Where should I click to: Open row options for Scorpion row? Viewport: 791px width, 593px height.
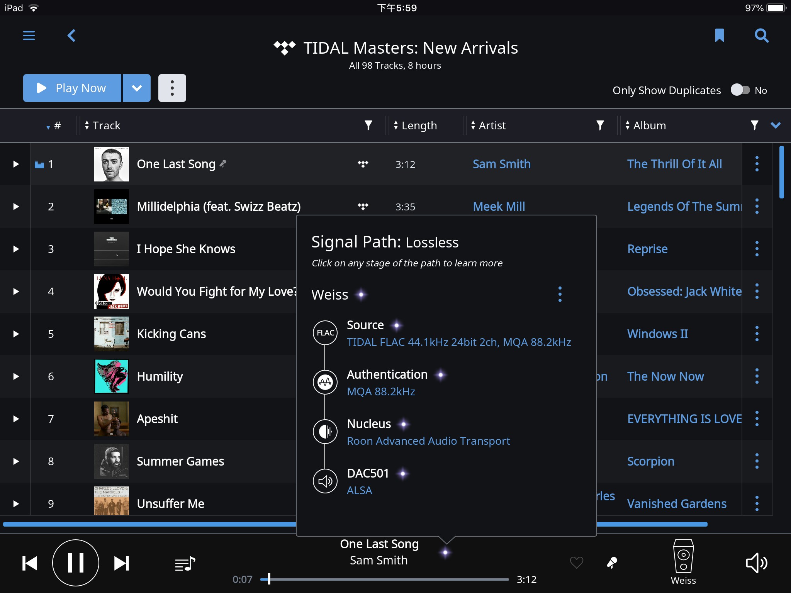tap(757, 461)
